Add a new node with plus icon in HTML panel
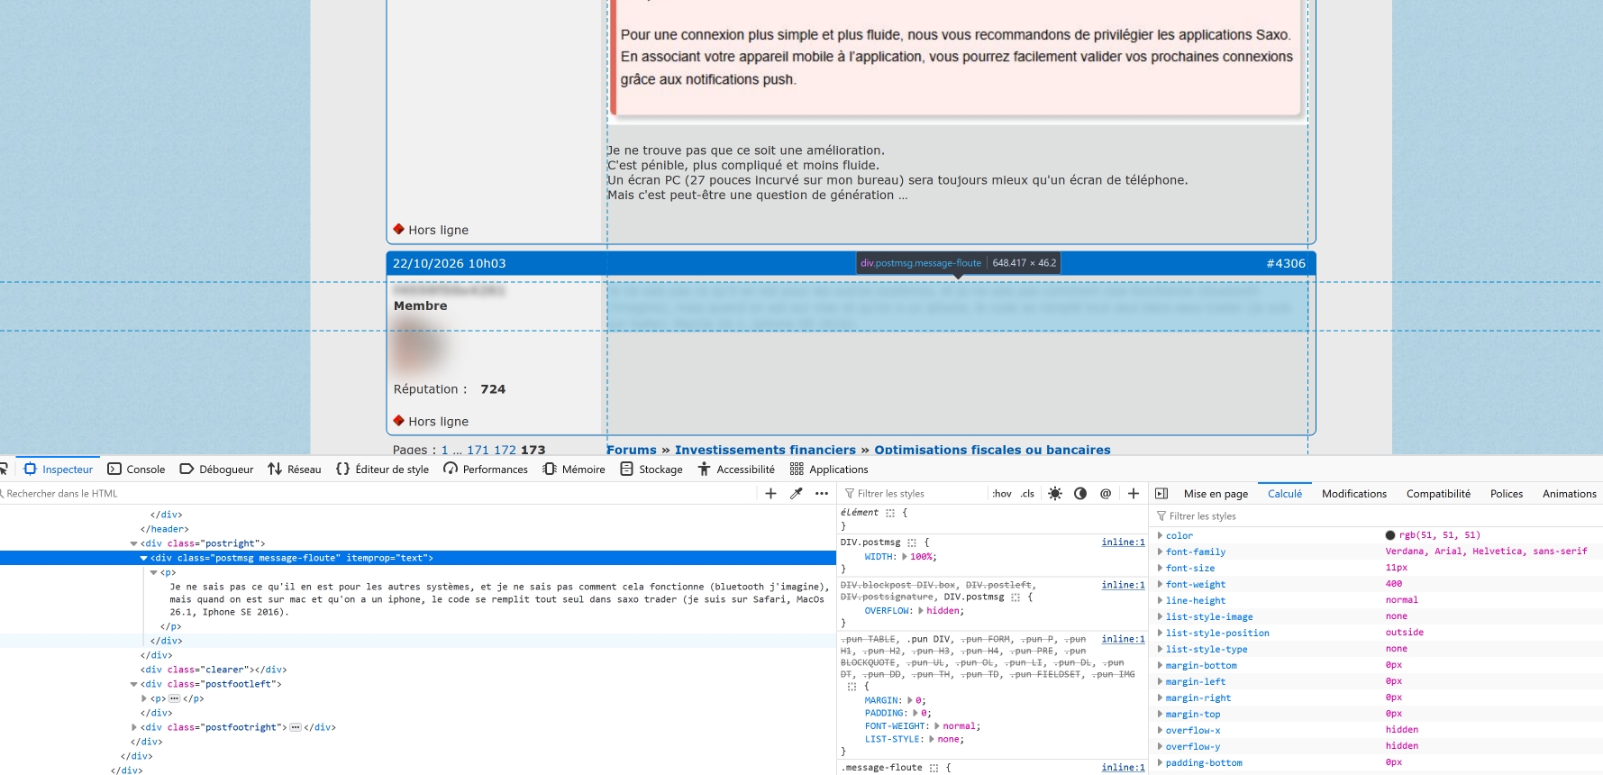Screen dimensions: 1603x775 (x=770, y=493)
